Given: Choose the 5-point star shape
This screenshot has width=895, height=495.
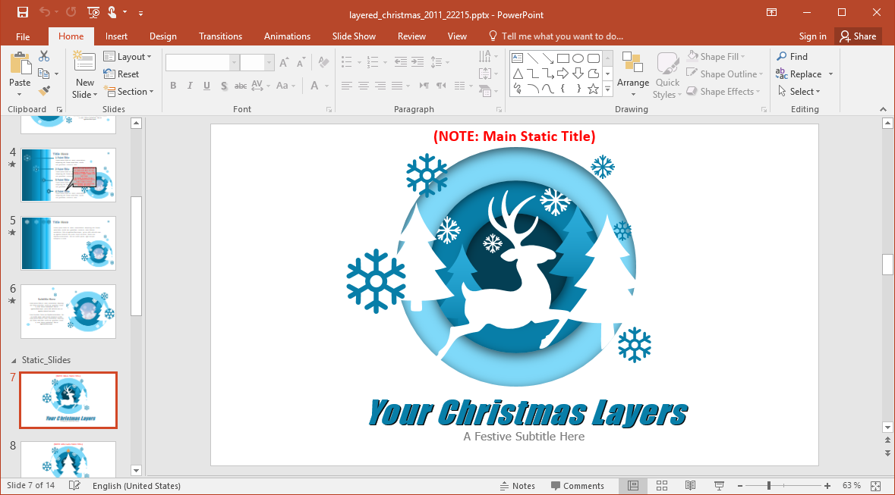Looking at the screenshot, I should click(x=593, y=89).
